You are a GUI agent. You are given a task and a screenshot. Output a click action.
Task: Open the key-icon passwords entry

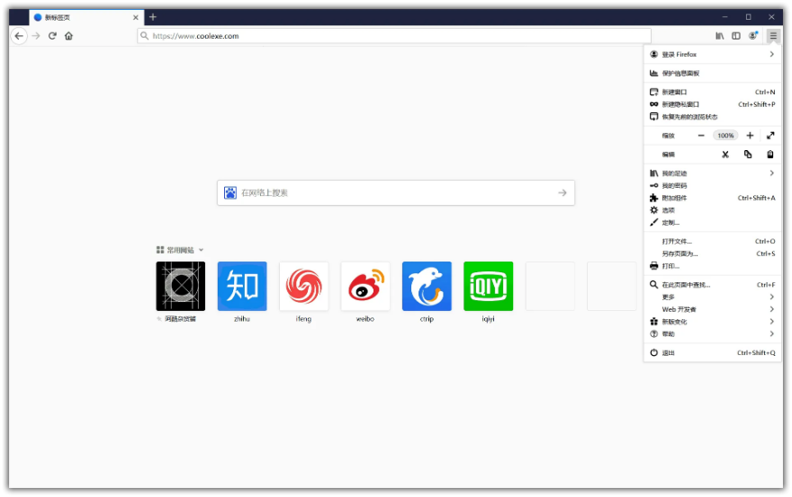pos(712,186)
